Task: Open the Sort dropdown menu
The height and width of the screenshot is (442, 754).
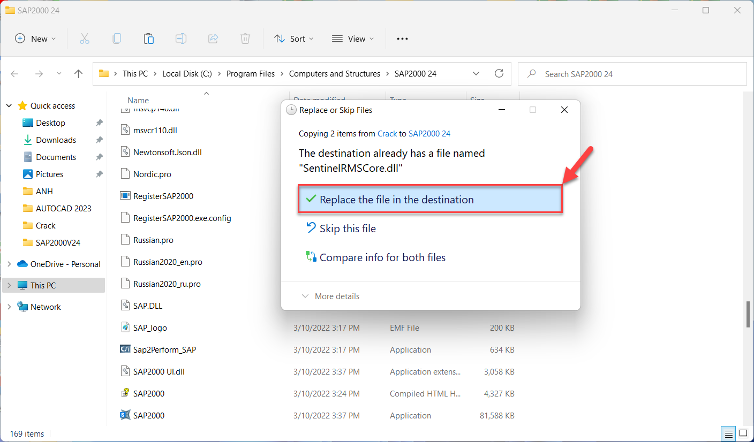Action: pos(294,39)
